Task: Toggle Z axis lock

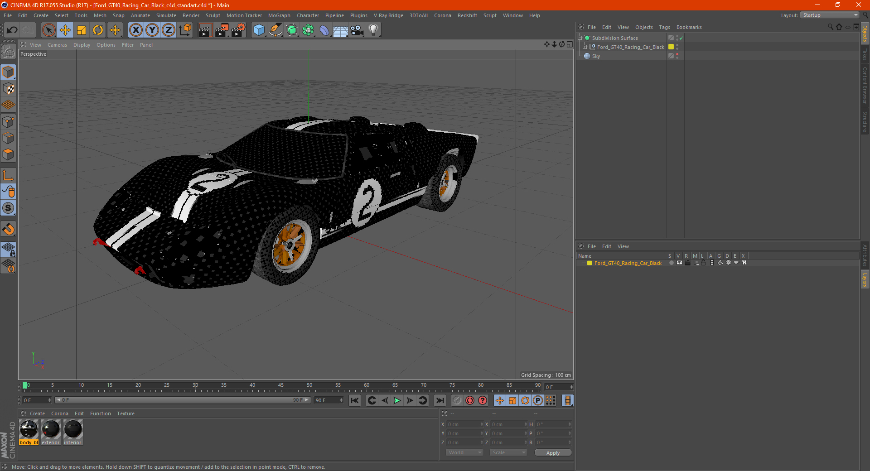Action: point(169,30)
